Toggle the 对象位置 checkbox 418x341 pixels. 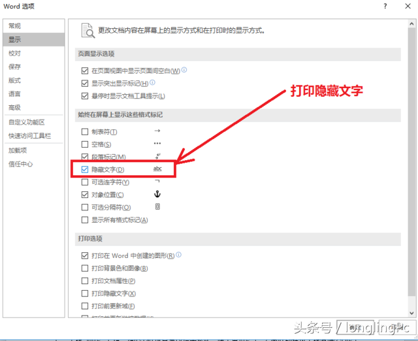point(85,195)
